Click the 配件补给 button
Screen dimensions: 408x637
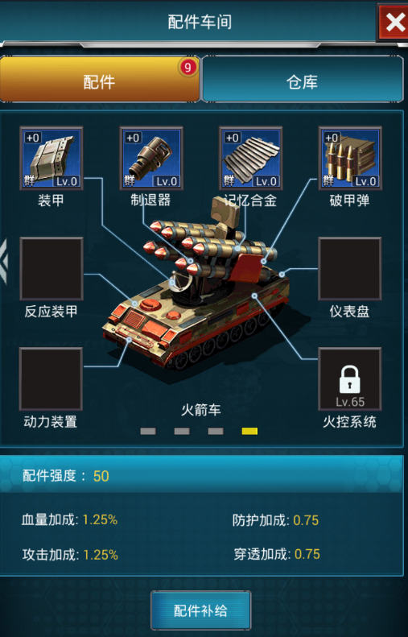pos(201,610)
